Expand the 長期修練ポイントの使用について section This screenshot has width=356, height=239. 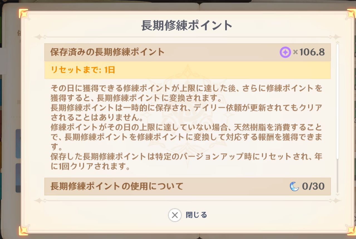(117, 186)
